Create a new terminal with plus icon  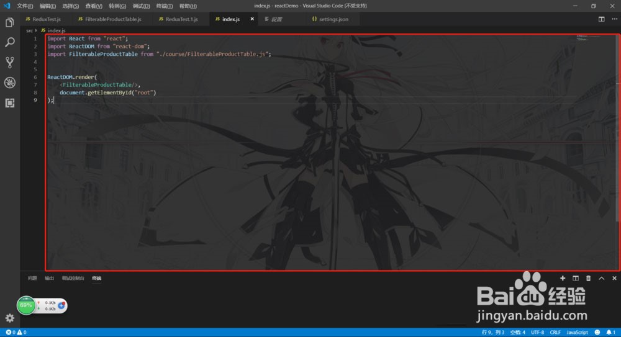tap(563, 279)
